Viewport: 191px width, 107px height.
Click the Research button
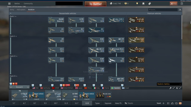(19, 87)
